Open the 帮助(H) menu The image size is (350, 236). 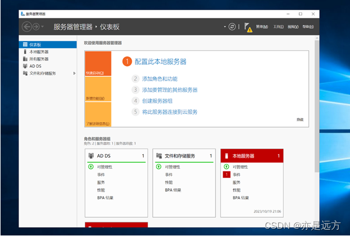(x=308, y=27)
